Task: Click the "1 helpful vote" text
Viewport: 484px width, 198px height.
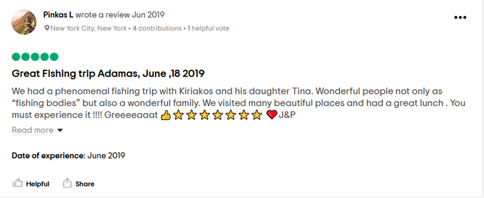Action: tap(208, 29)
